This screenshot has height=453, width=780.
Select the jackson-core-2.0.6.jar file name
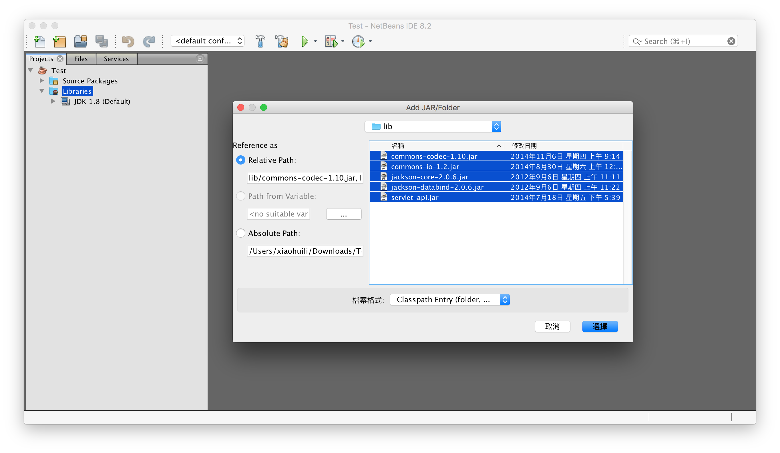click(x=430, y=177)
